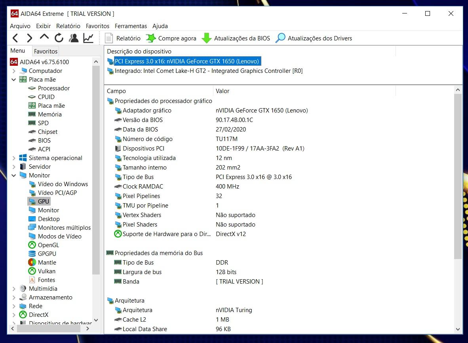
Task: Open the graph chart icon in the toolbar
Action: point(88,38)
